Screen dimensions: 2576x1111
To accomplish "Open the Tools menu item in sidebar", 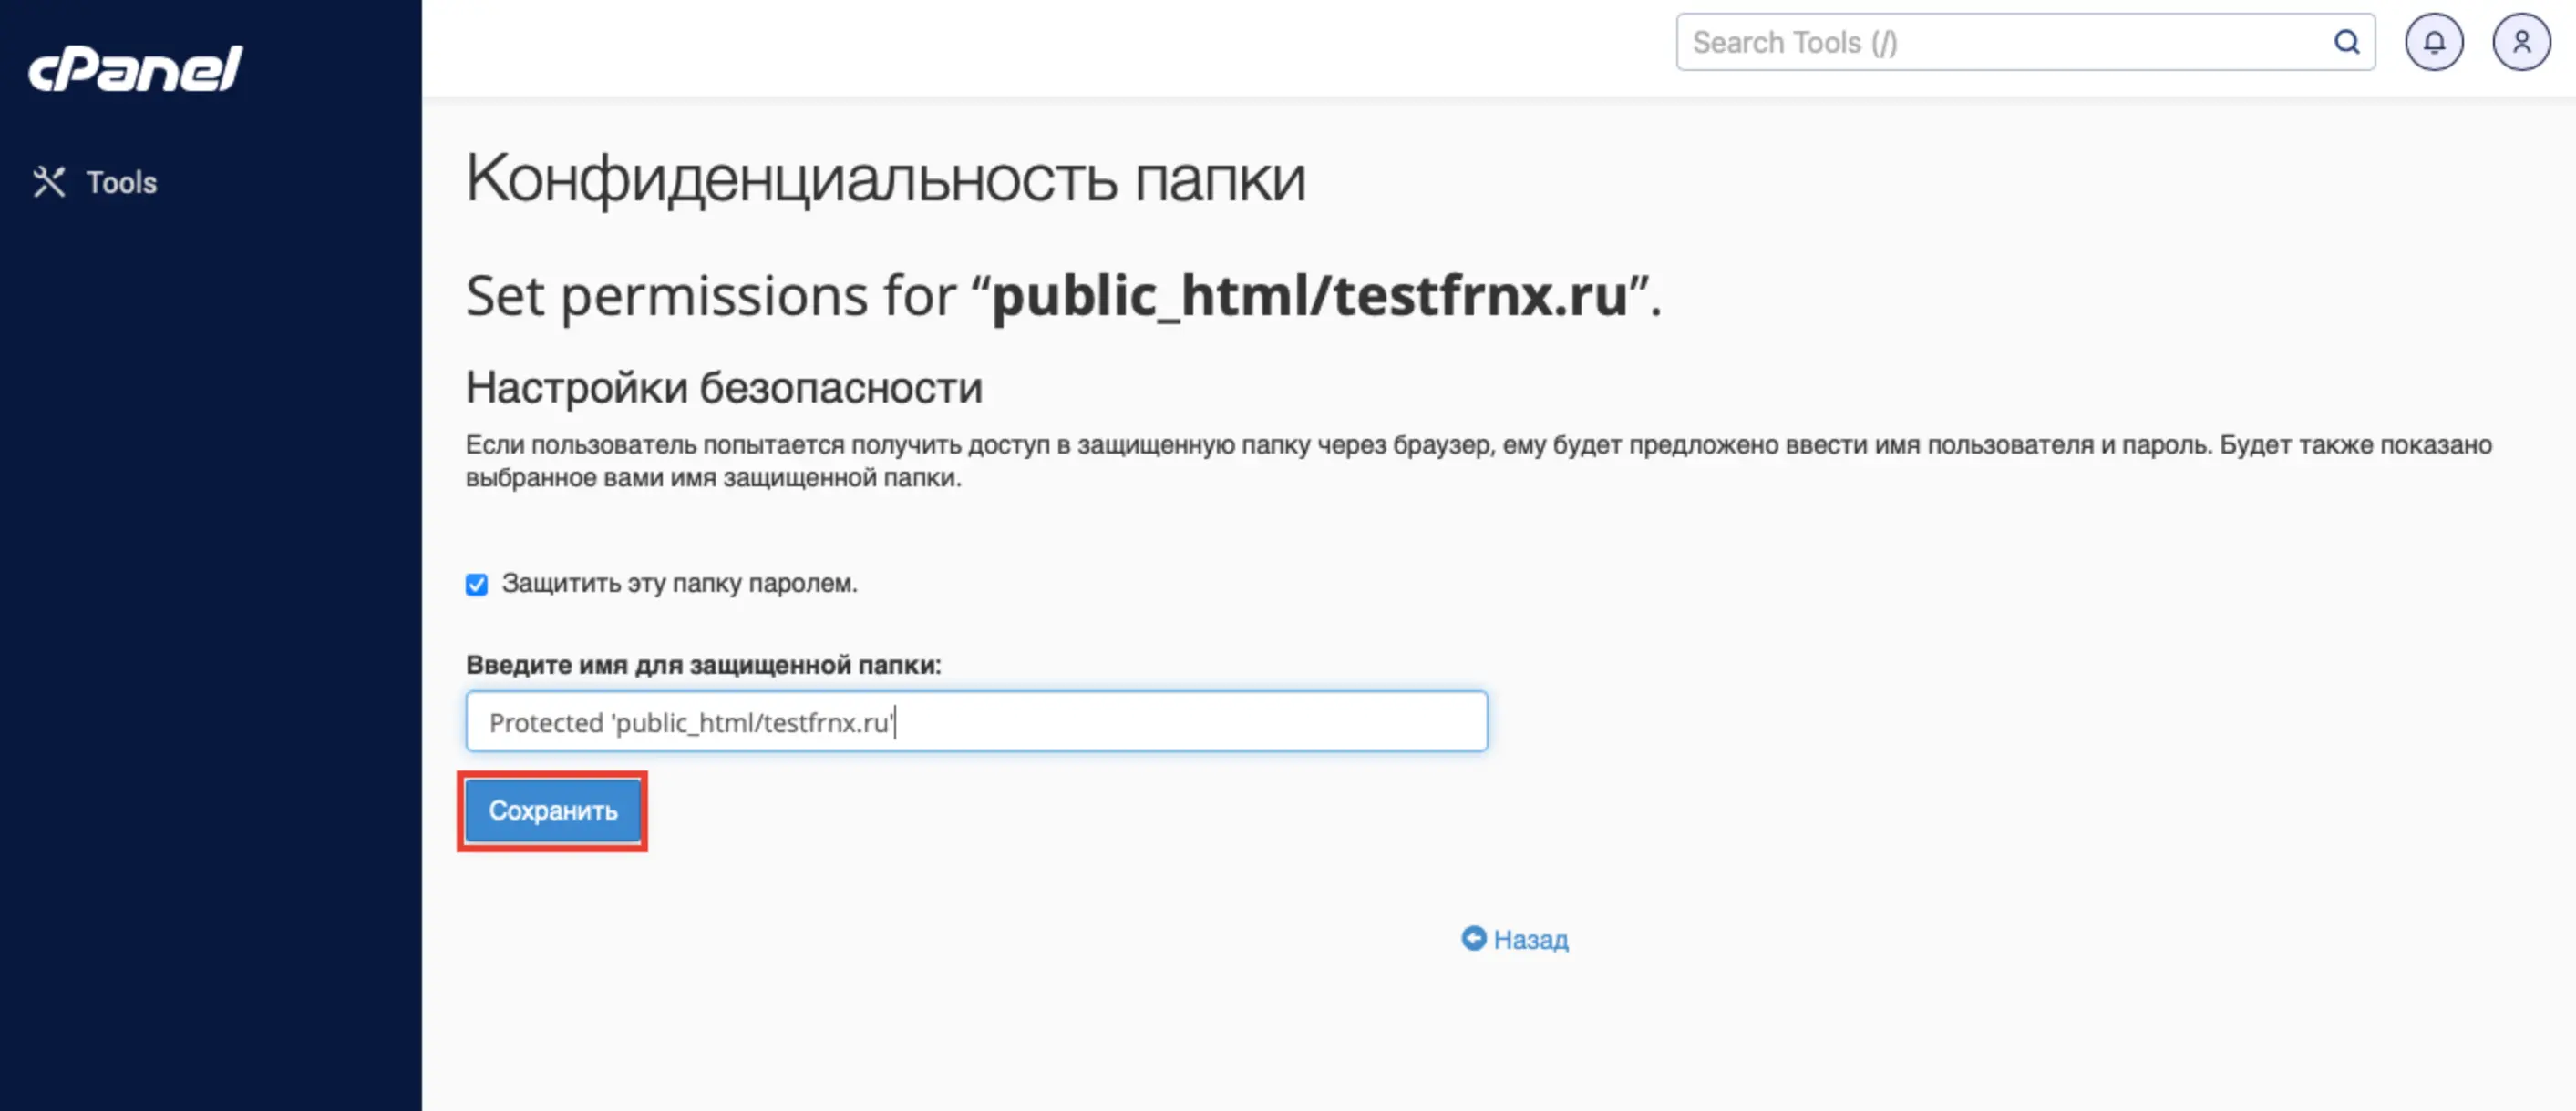I will point(95,182).
